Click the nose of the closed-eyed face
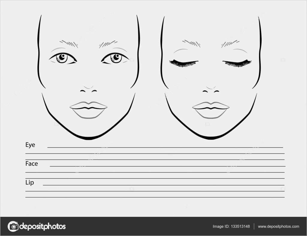307x236 pixels. 211,89
